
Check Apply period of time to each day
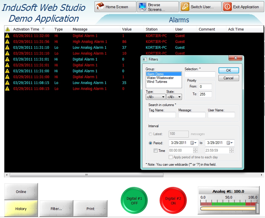(x=171, y=157)
